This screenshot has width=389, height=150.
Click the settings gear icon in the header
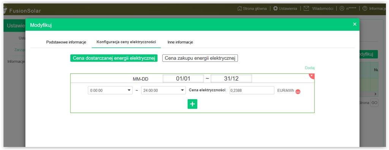coord(275,8)
